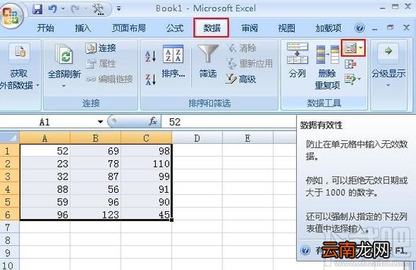
Task: Click cell containing 123
Action: pyautogui.click(x=96, y=214)
